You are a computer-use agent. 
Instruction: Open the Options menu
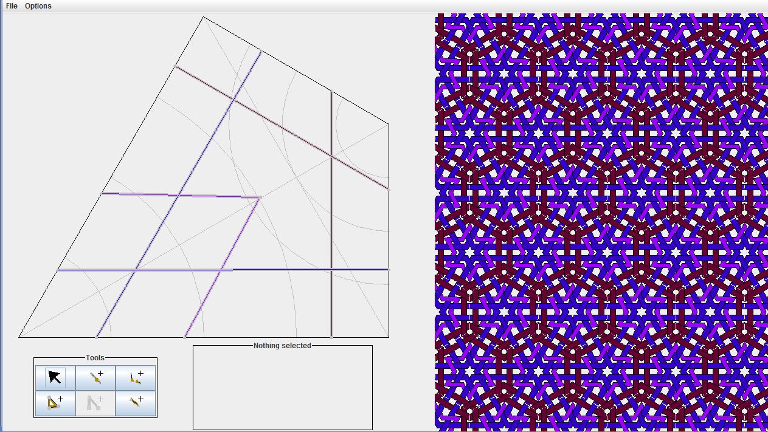[x=38, y=6]
